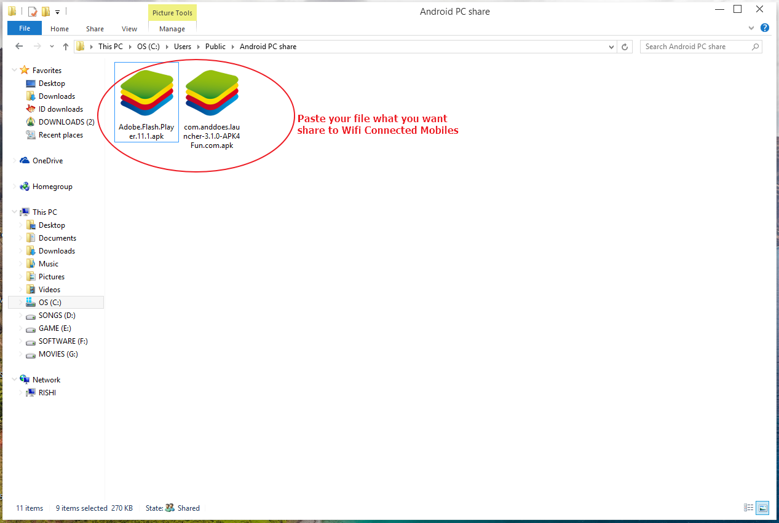
Task: Open the Videos folder
Action: click(49, 290)
